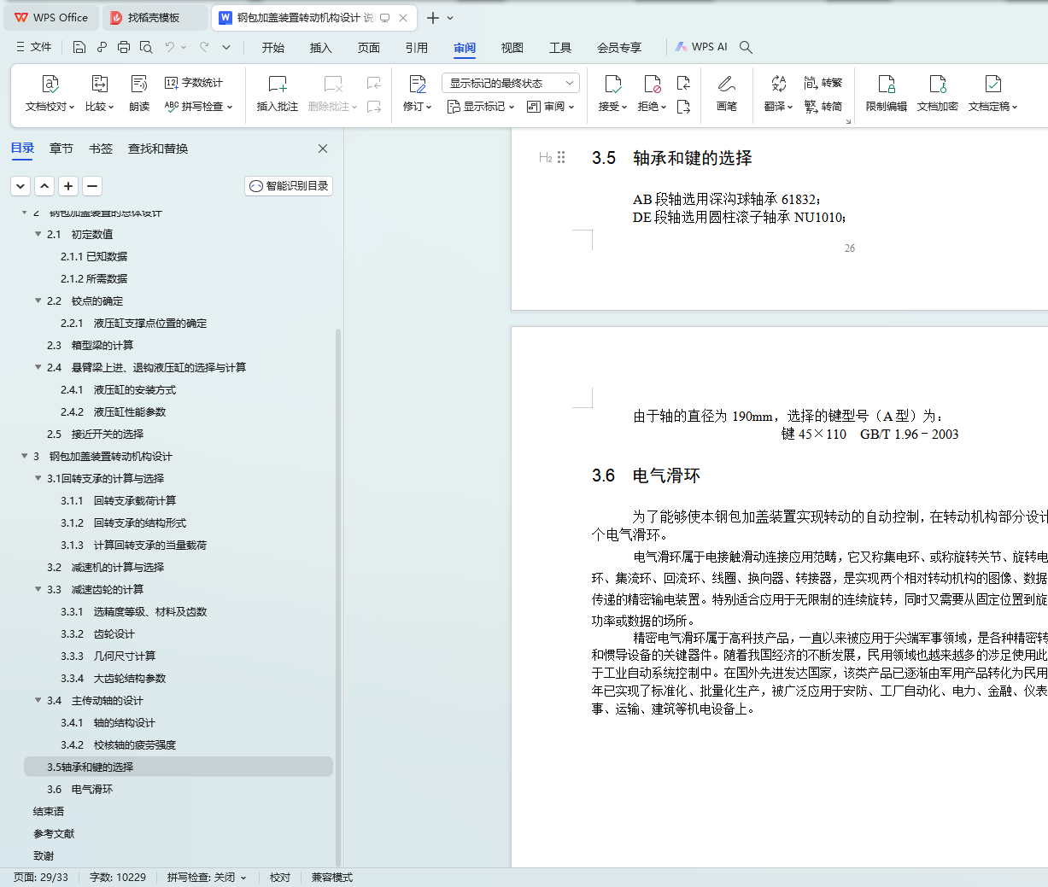Collapse all outline levels with down-chevron button
Viewport: 1048px width, 887px height.
coord(21,186)
